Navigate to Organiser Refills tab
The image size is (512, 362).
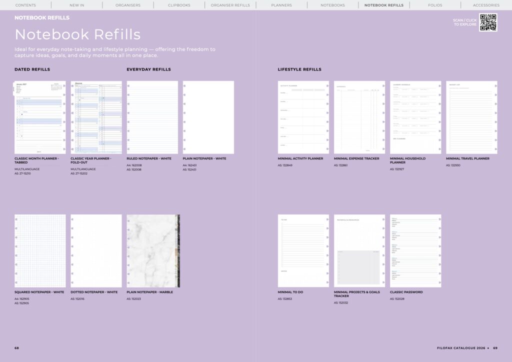click(230, 5)
